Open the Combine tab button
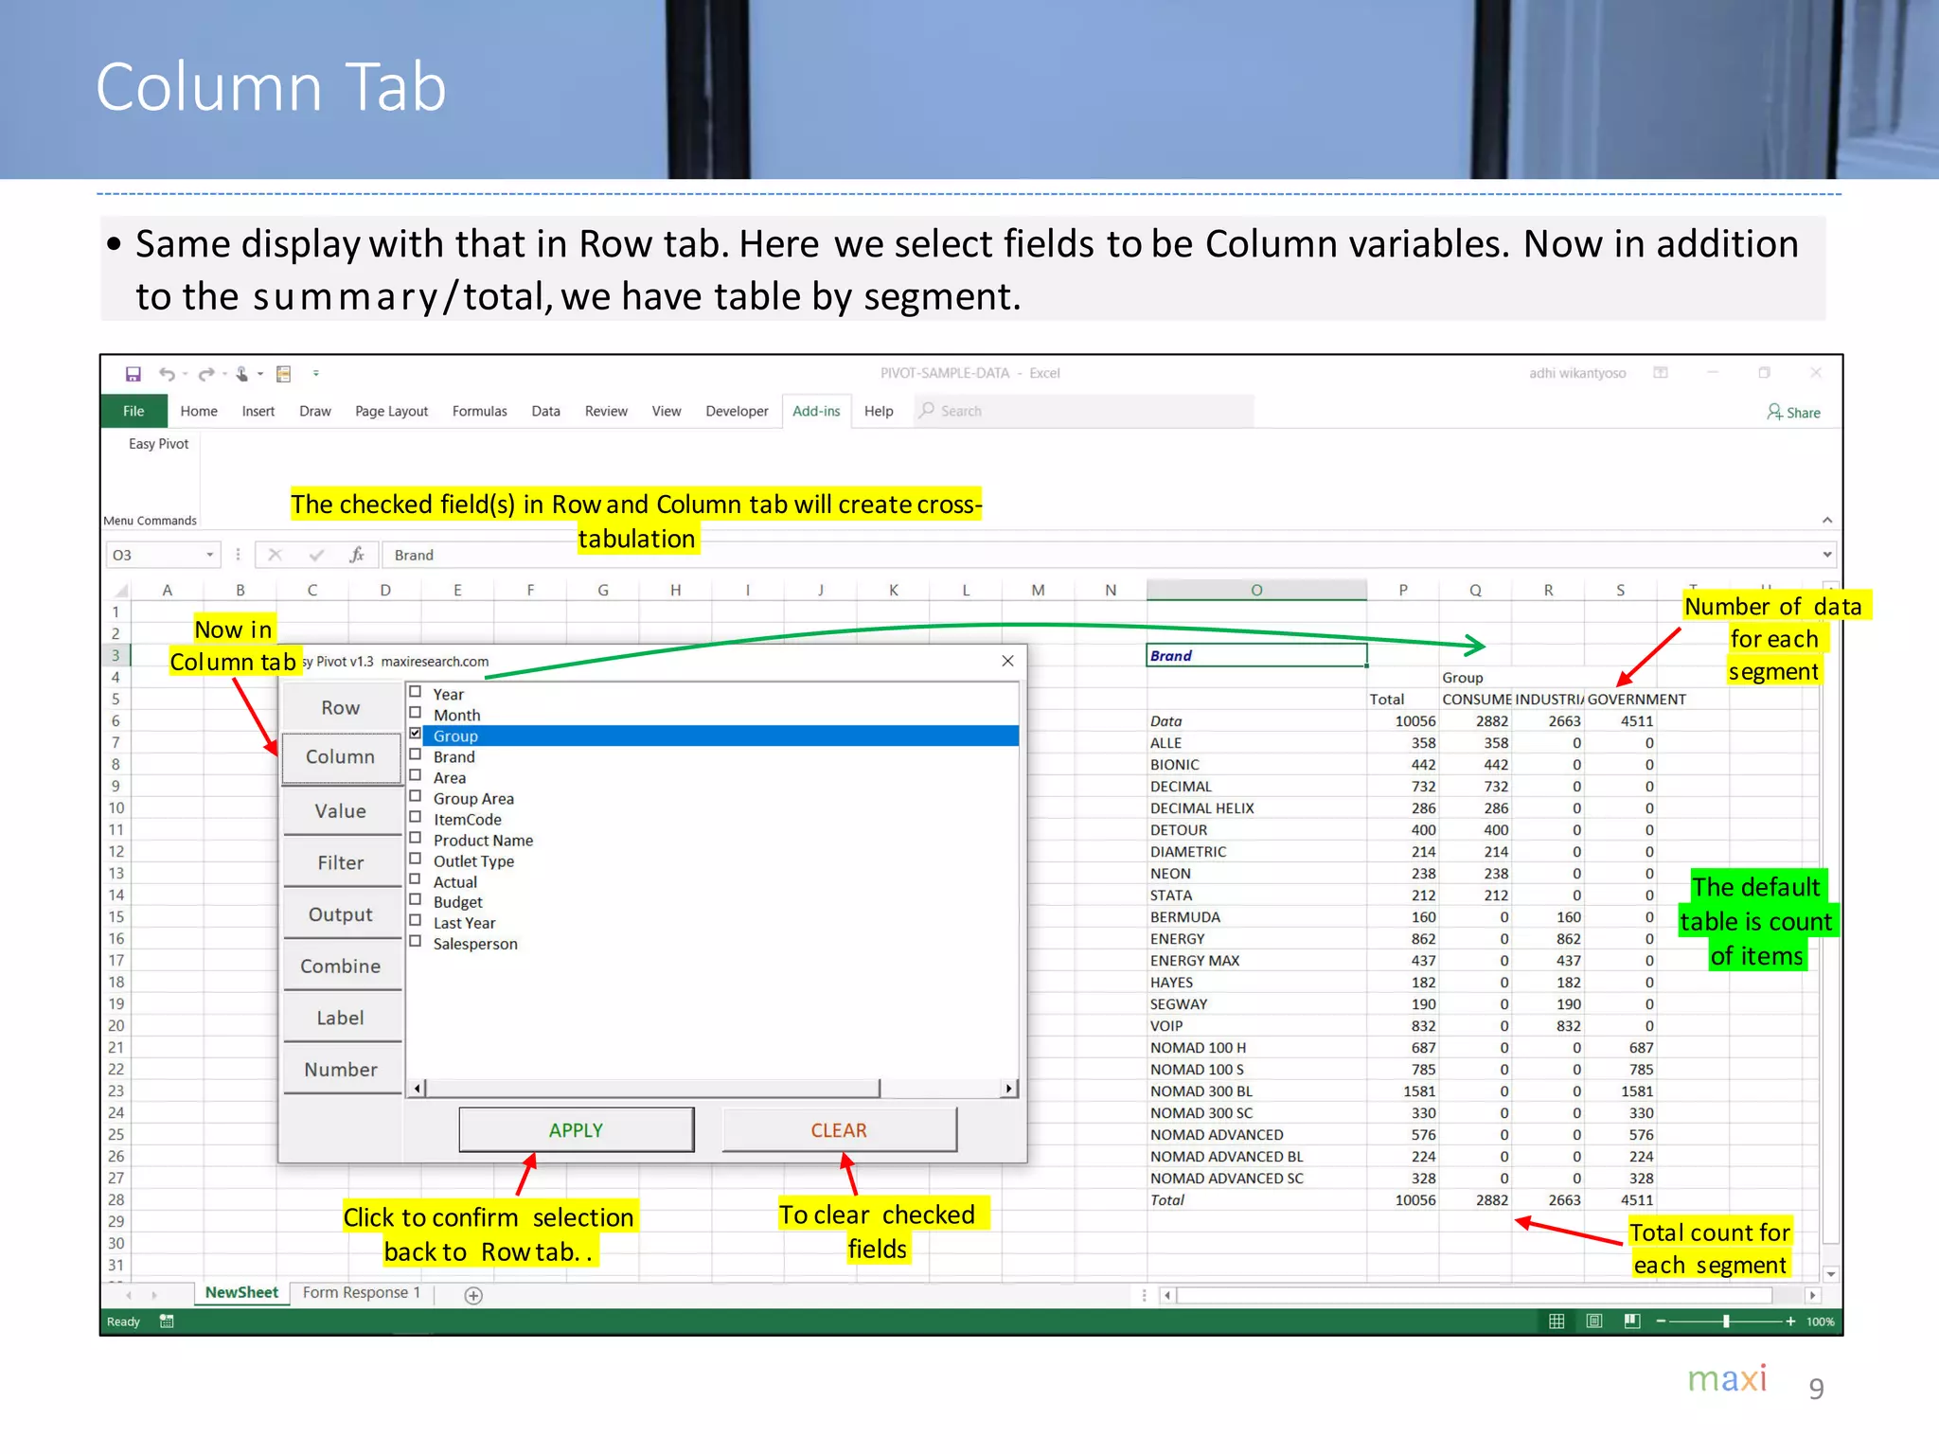 341,966
